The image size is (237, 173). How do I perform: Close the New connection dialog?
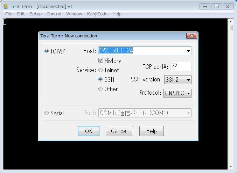(x=191, y=36)
